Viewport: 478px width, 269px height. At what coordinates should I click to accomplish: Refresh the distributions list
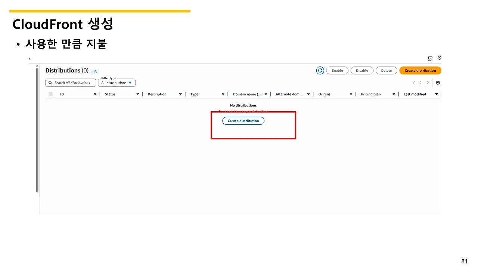[320, 71]
